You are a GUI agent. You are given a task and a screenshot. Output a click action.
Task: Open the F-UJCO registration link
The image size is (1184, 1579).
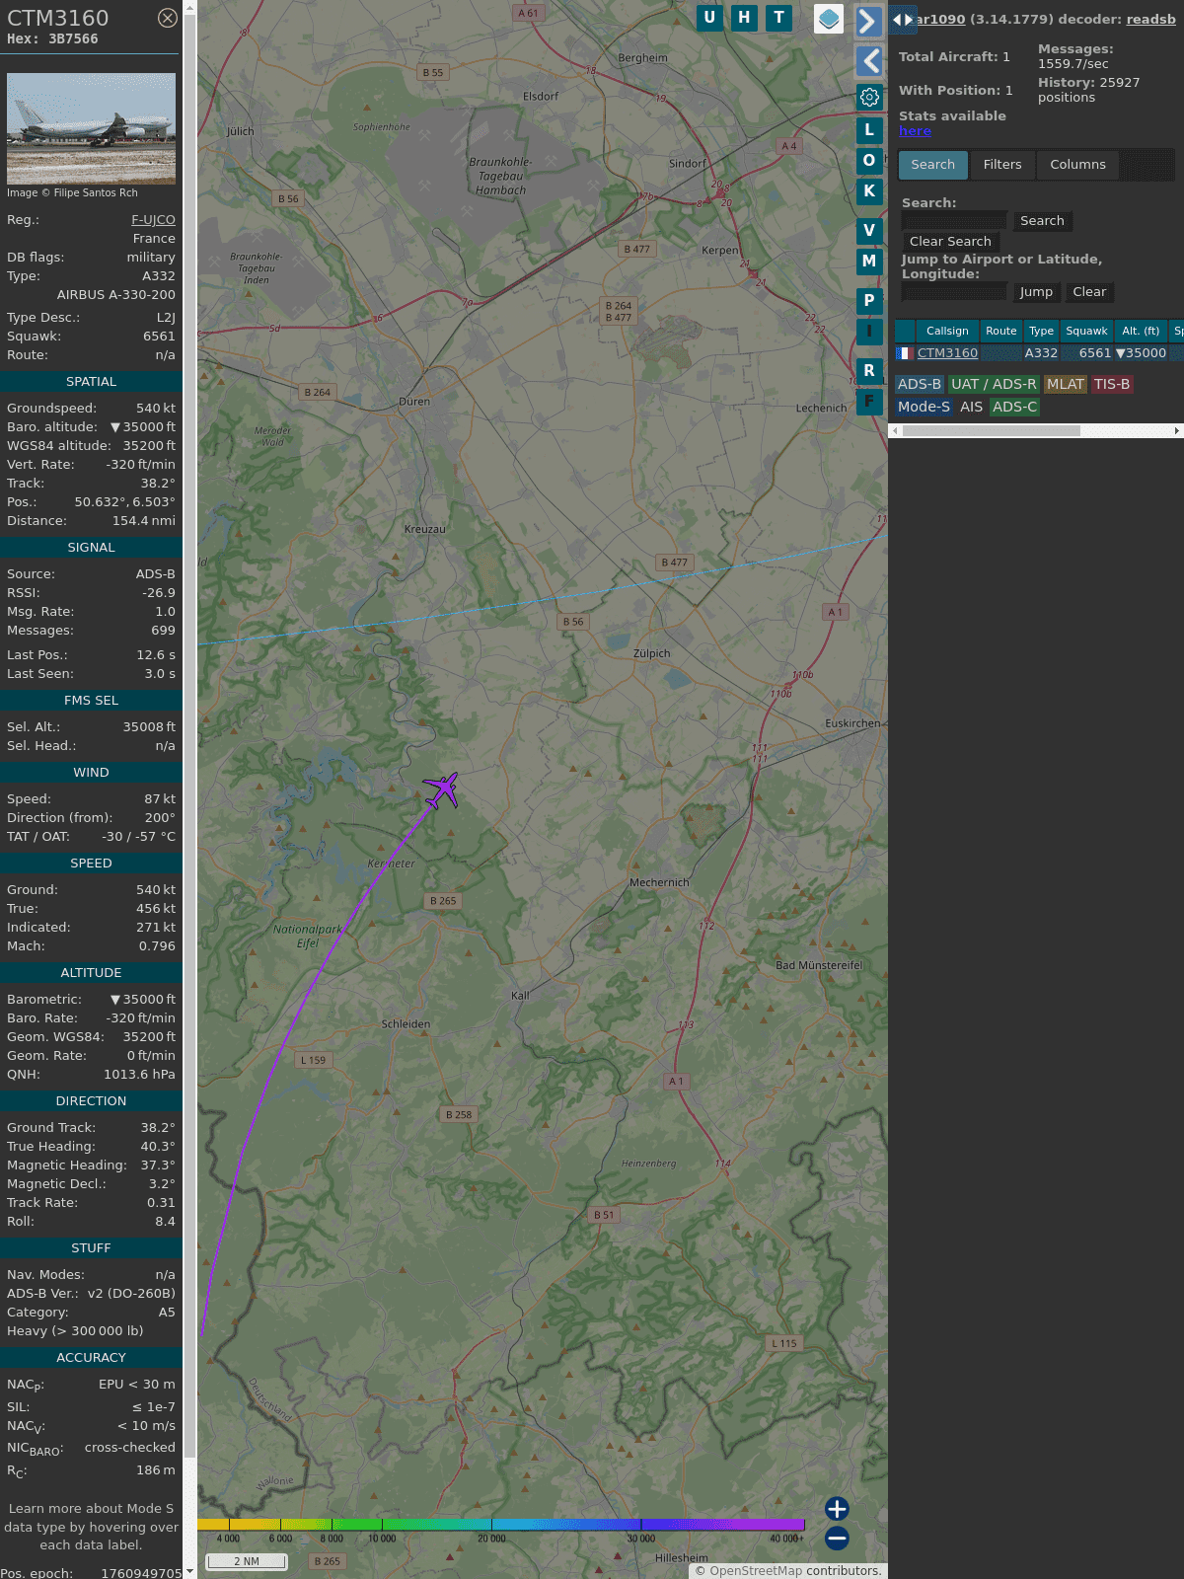tap(153, 220)
